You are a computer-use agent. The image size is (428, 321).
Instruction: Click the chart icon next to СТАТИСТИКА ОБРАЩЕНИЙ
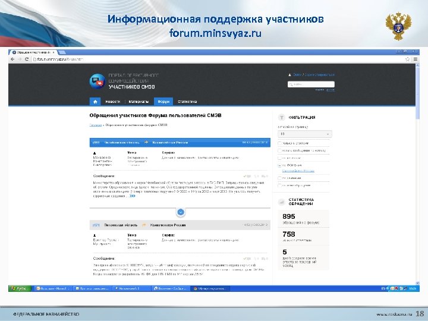click(x=281, y=202)
